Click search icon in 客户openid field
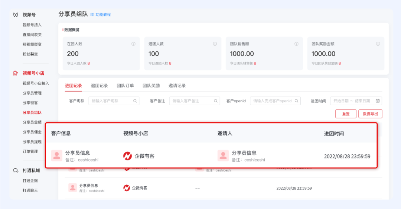This screenshot has width=401, height=209. click(297, 101)
